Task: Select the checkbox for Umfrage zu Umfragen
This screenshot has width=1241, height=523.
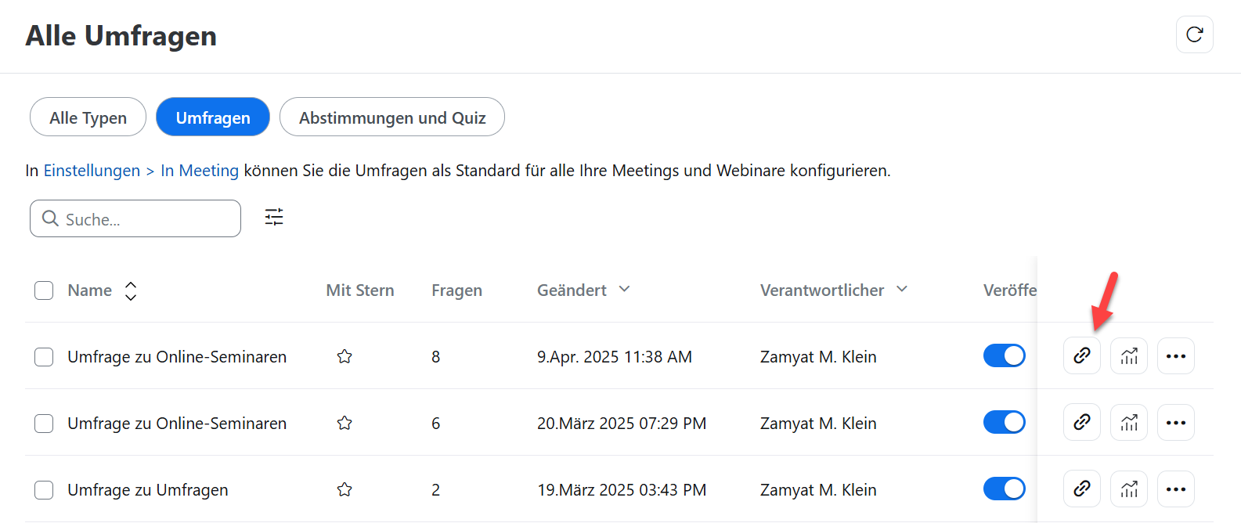Action: pos(44,490)
